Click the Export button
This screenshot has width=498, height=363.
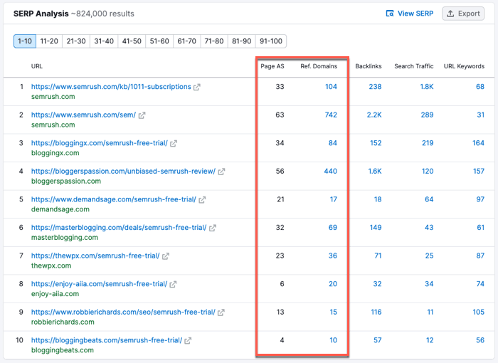[463, 14]
